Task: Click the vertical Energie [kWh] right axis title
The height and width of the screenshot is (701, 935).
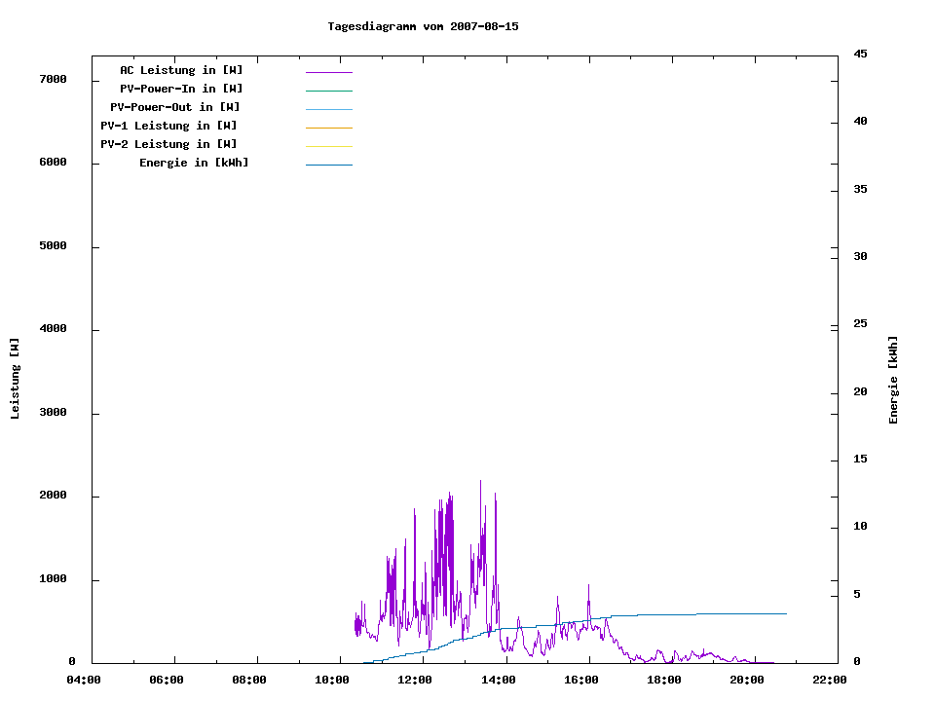Action: 893,380
